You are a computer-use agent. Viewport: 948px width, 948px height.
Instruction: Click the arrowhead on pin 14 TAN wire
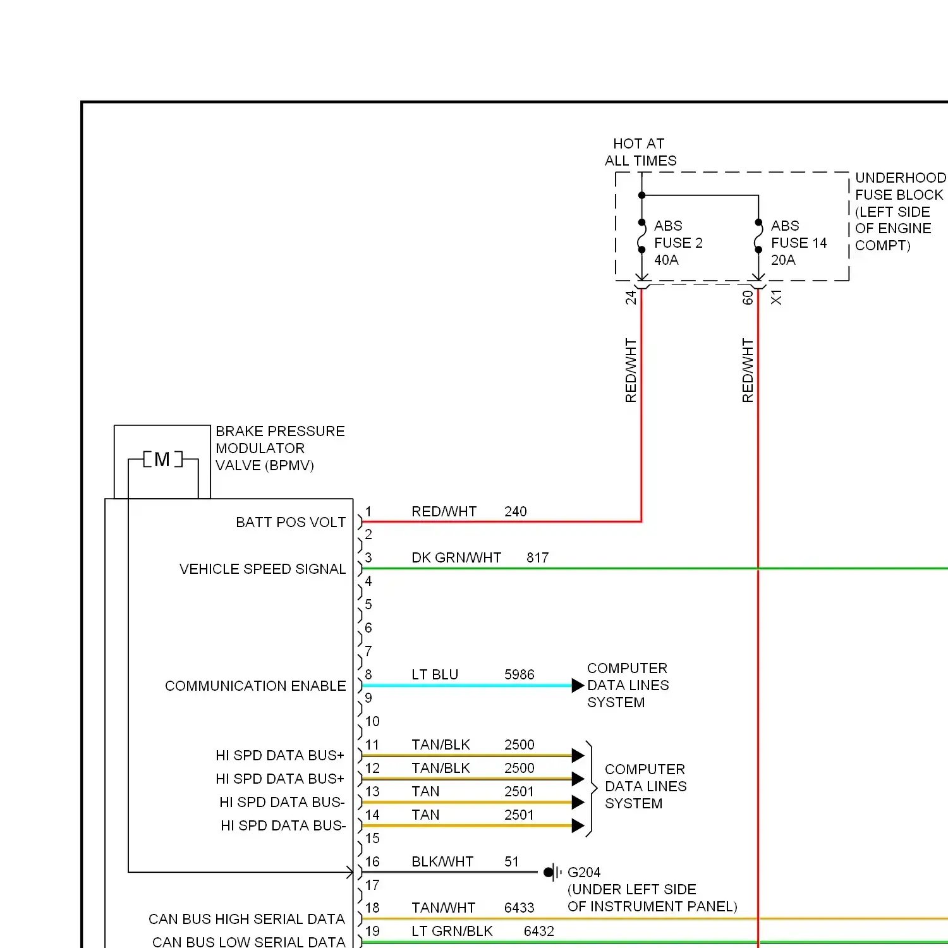tap(578, 825)
